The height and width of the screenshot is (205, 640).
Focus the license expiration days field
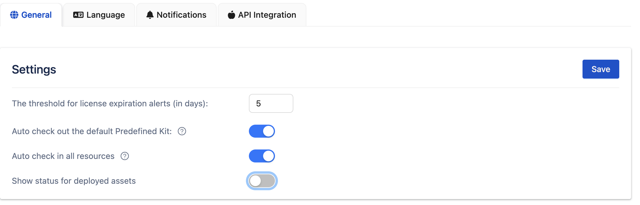pos(271,103)
